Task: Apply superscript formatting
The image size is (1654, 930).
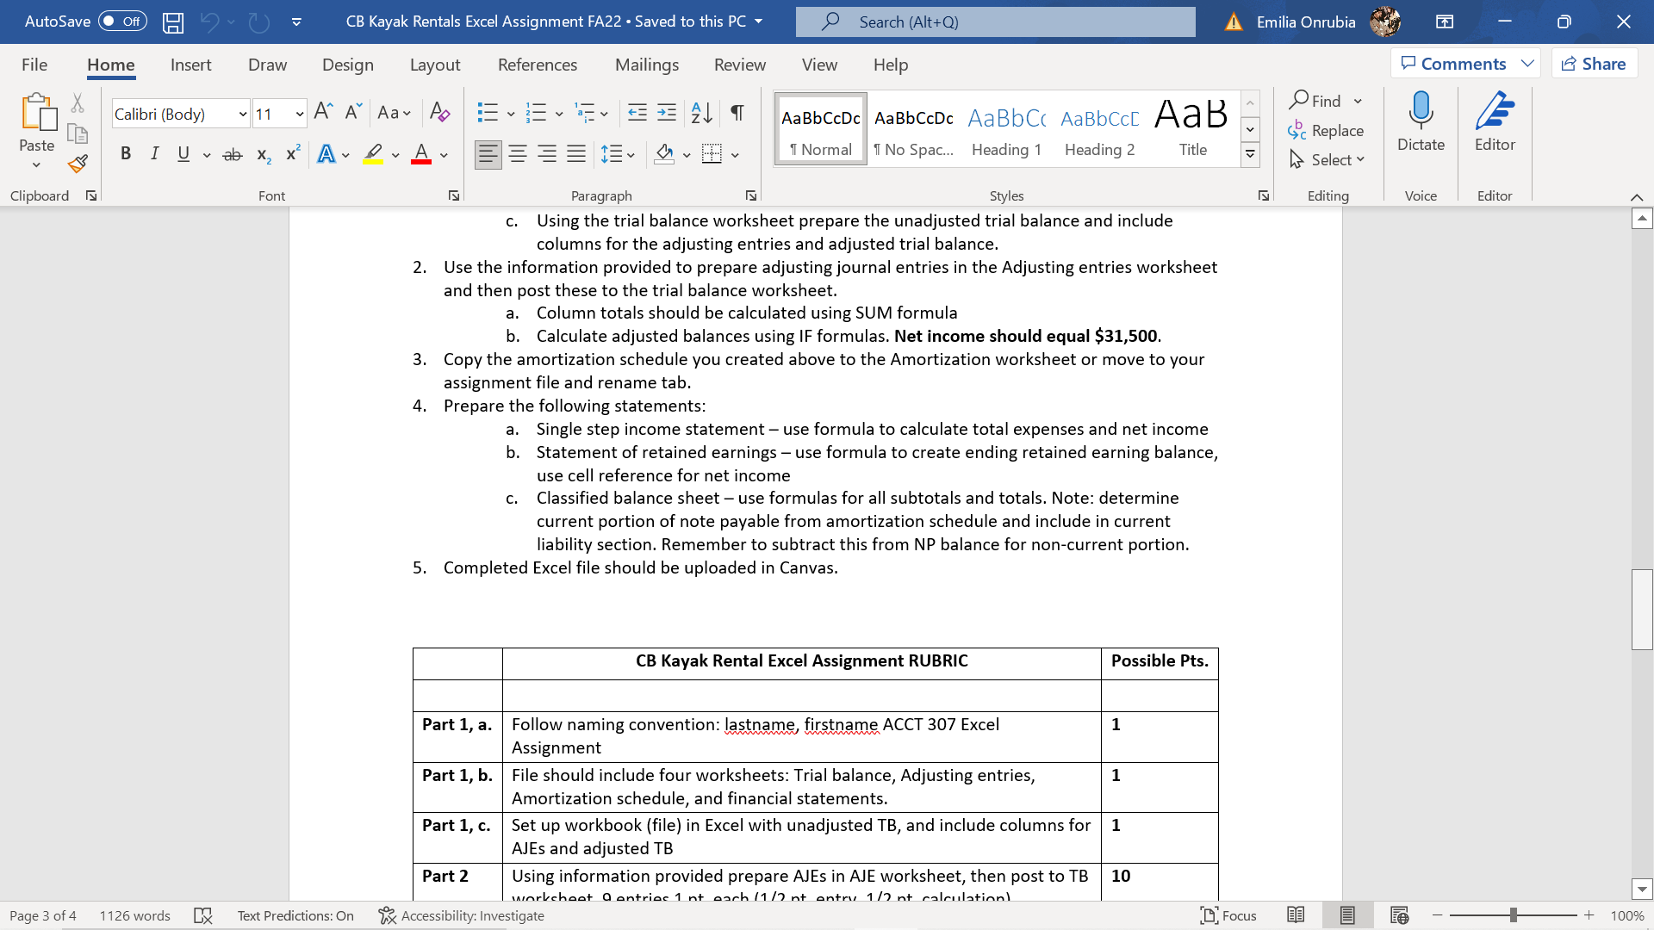Action: (x=293, y=153)
